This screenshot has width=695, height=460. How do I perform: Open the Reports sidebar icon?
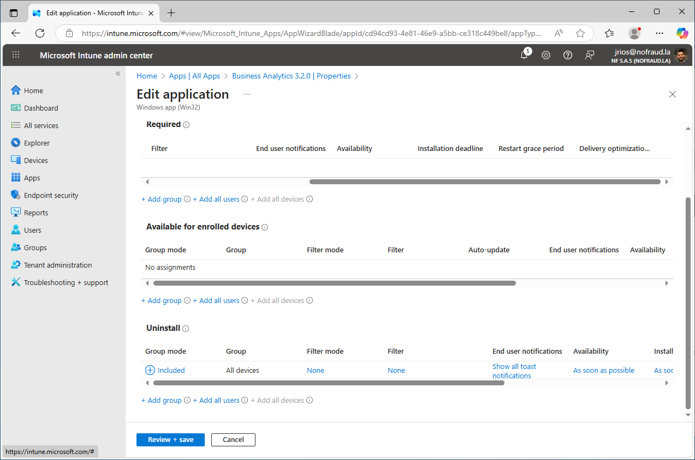pos(16,213)
